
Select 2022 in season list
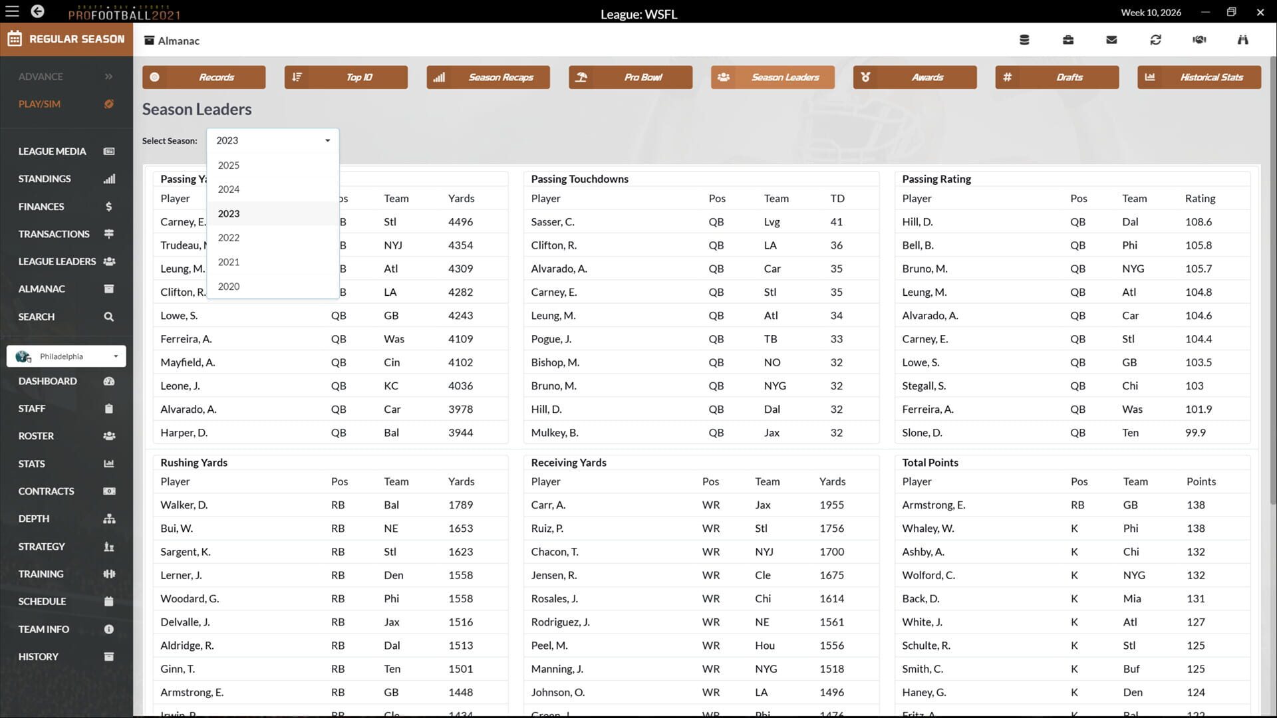pyautogui.click(x=273, y=238)
